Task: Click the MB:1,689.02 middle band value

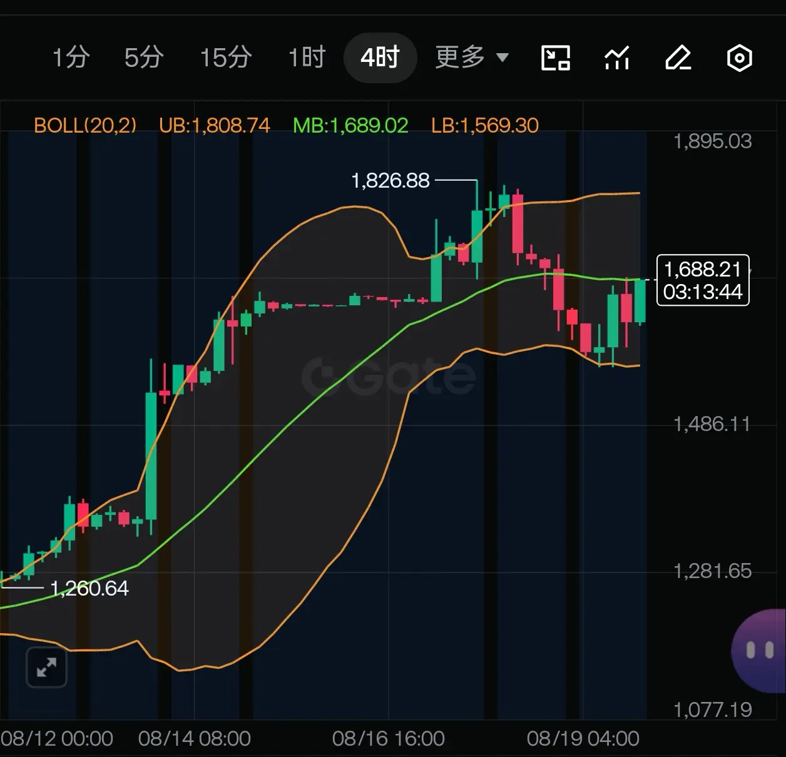Action: [350, 125]
